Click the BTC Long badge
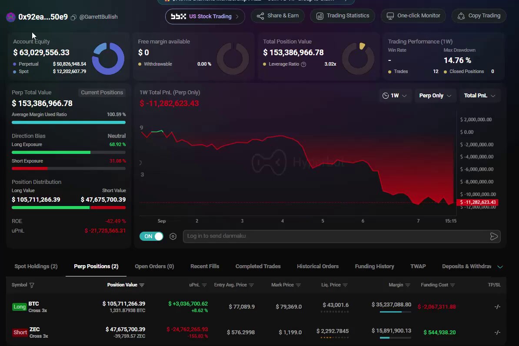The image size is (519, 346). pos(20,307)
